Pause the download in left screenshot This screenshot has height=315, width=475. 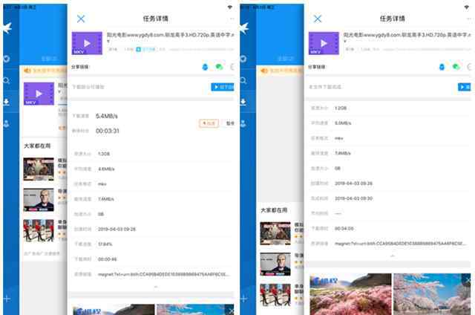(x=230, y=123)
